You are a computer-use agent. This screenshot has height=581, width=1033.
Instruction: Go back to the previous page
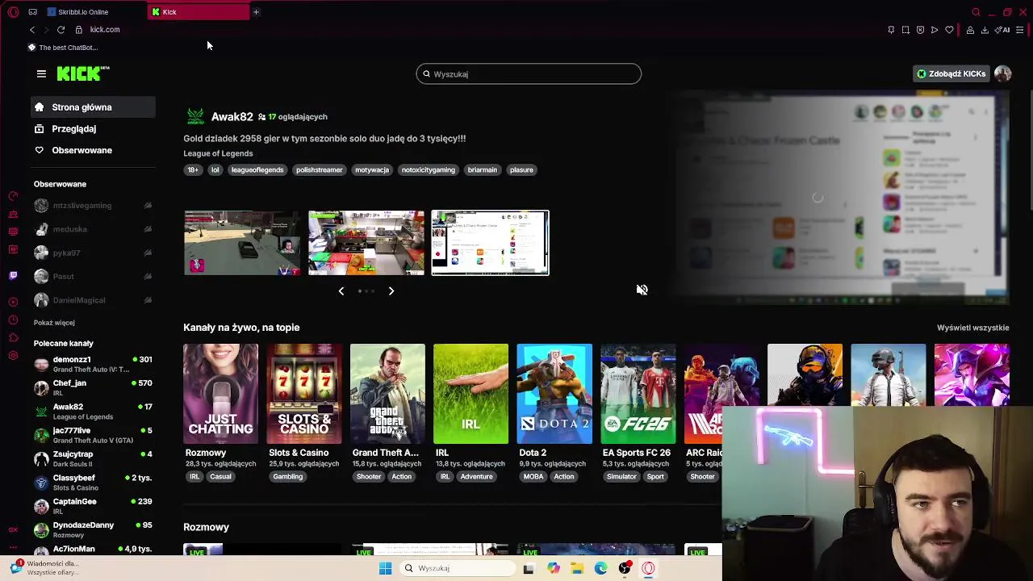pyautogui.click(x=31, y=30)
